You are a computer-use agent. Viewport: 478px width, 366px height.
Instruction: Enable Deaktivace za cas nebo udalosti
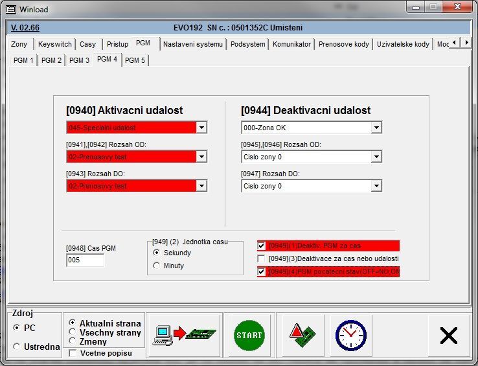pyautogui.click(x=261, y=259)
